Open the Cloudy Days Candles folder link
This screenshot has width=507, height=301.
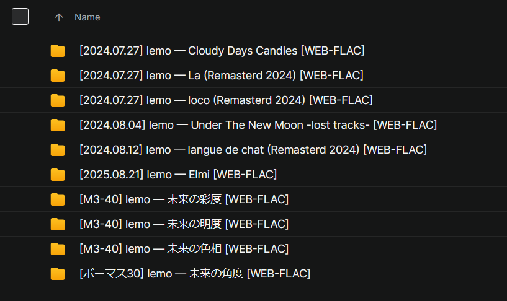tap(222, 51)
